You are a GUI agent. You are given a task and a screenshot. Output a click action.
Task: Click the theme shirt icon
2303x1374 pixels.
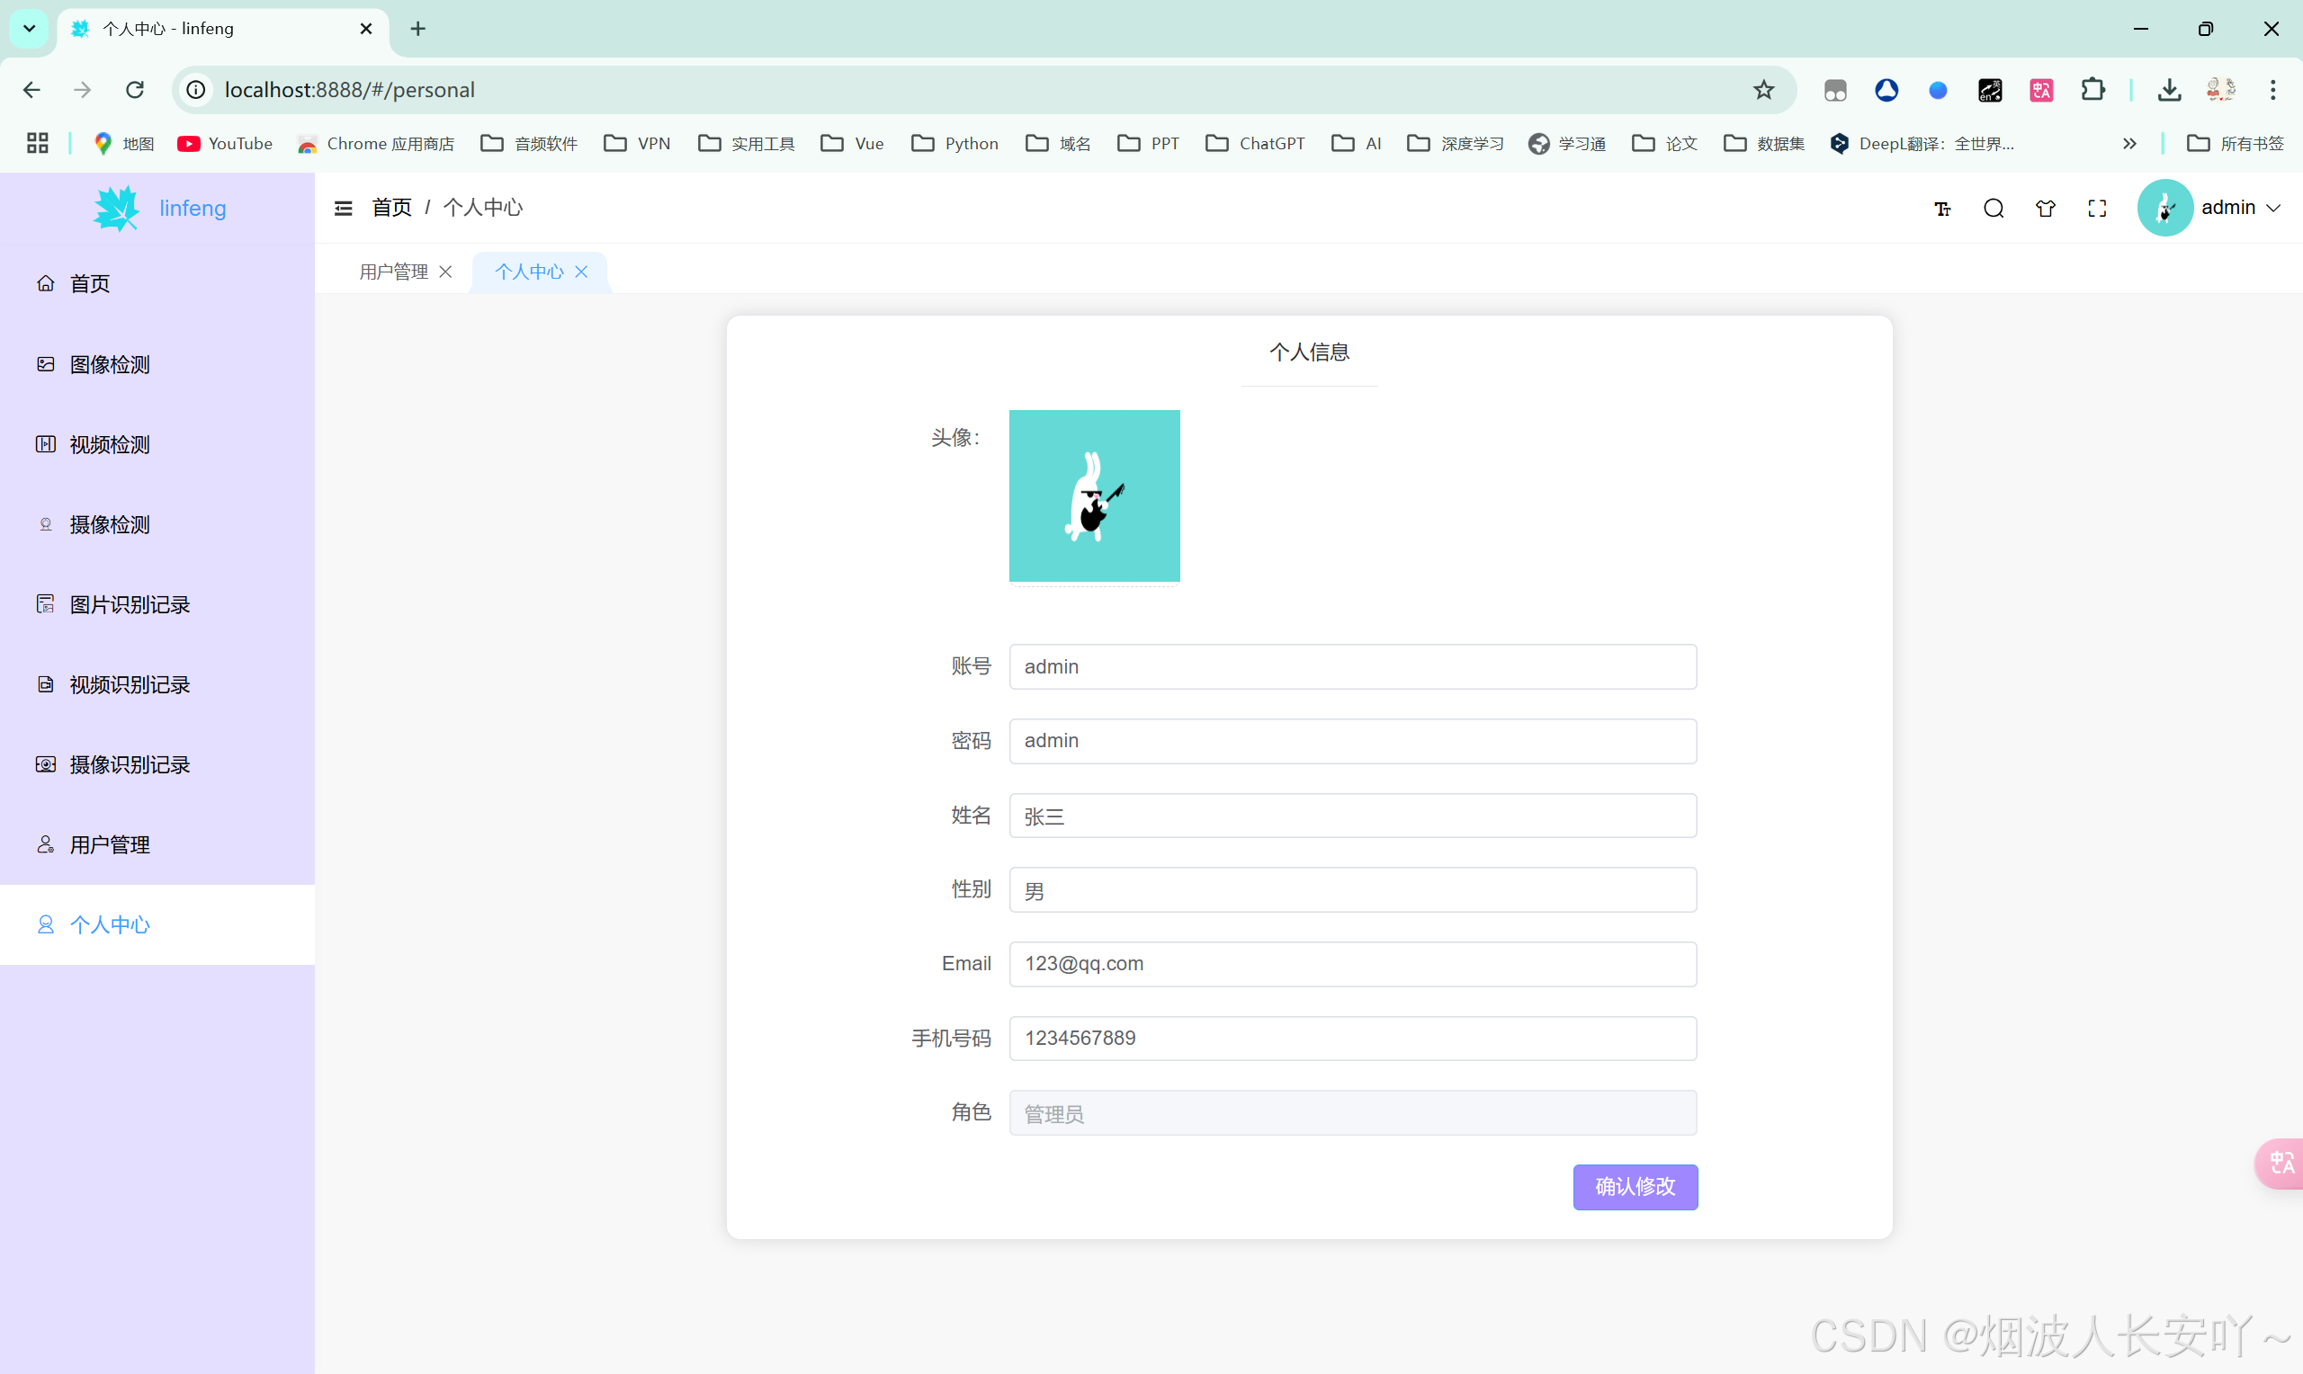point(2045,209)
